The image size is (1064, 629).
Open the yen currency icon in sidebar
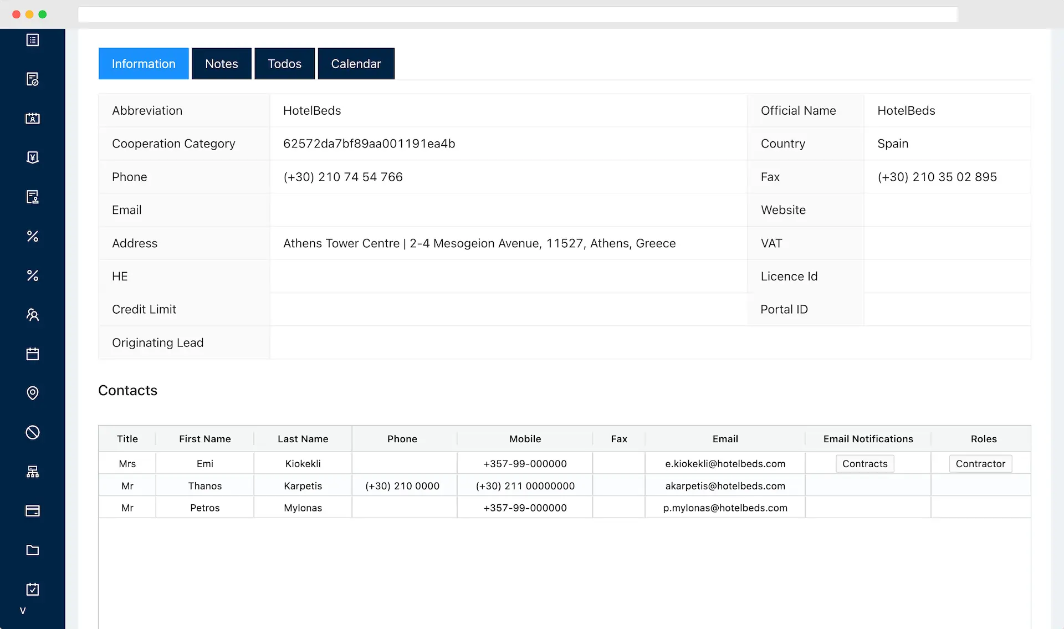33,157
